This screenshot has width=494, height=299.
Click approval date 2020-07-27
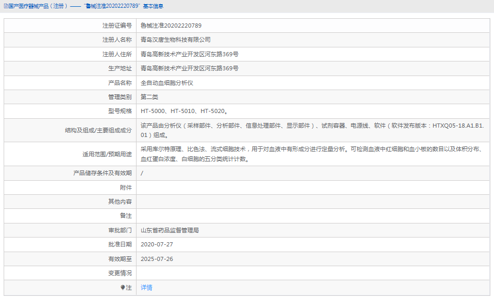[156, 244]
